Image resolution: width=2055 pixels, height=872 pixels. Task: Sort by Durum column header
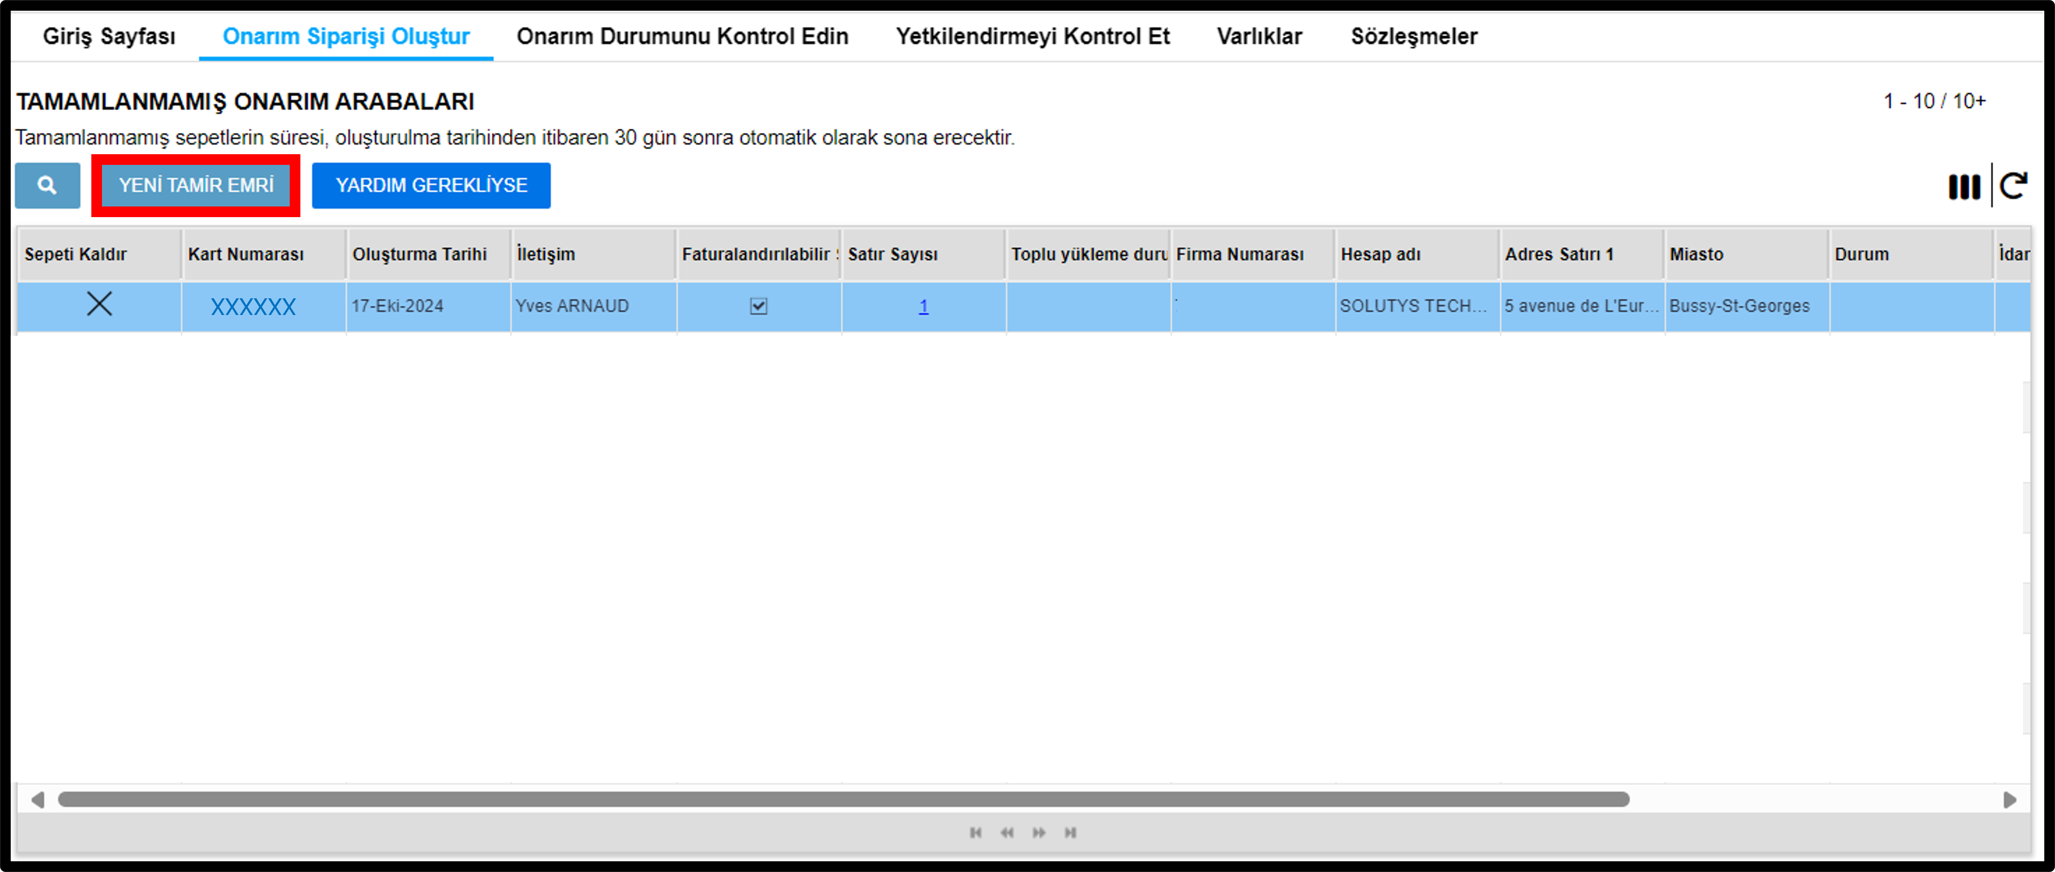coord(1911,254)
